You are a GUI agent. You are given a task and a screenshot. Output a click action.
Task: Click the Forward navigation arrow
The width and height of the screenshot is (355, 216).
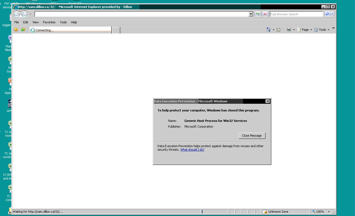point(24,14)
